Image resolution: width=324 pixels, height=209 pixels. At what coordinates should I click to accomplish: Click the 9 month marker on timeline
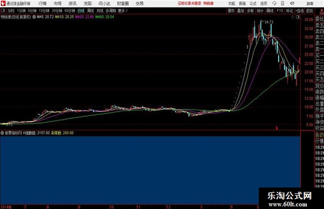click(x=79, y=207)
